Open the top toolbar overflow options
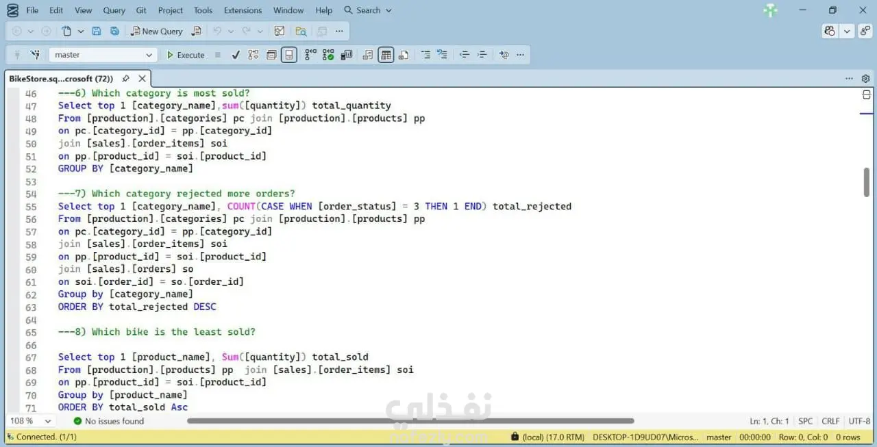 (x=339, y=31)
